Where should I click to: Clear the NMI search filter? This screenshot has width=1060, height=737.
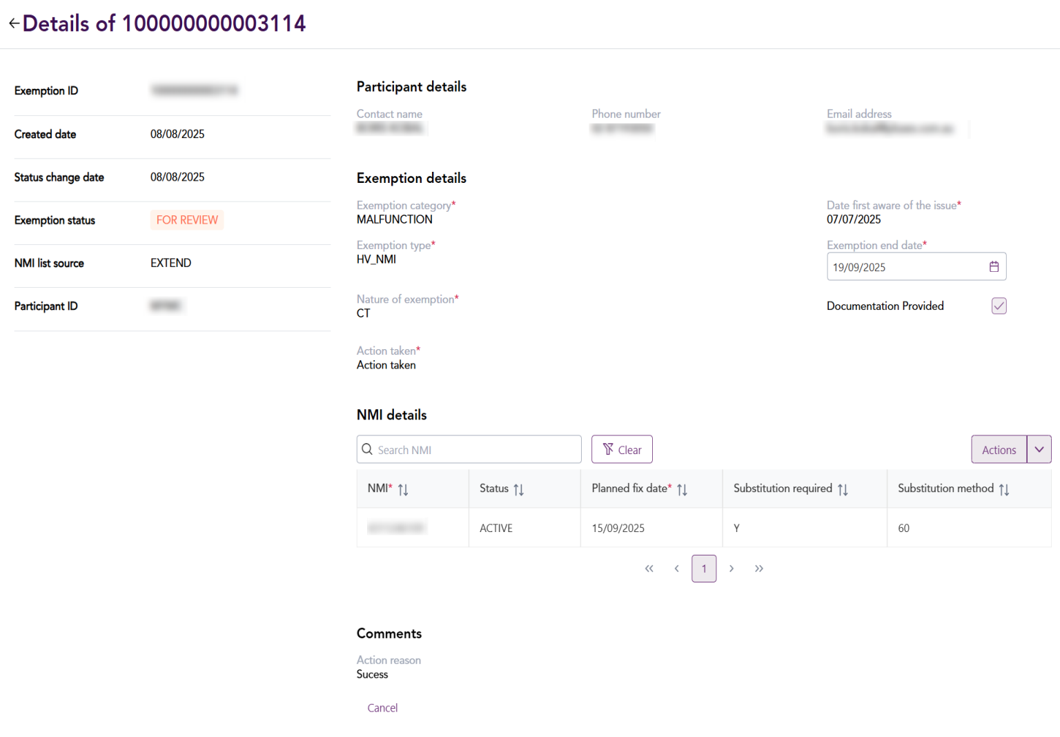point(622,449)
